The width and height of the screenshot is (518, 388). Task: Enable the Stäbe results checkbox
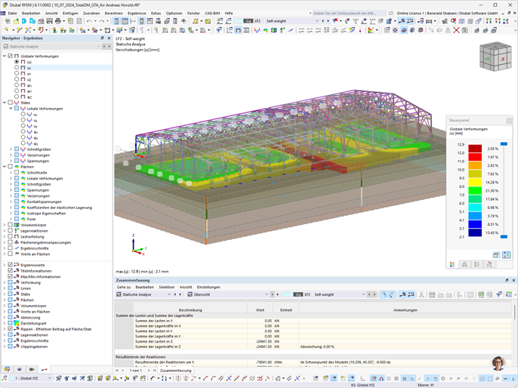pyautogui.click(x=11, y=103)
